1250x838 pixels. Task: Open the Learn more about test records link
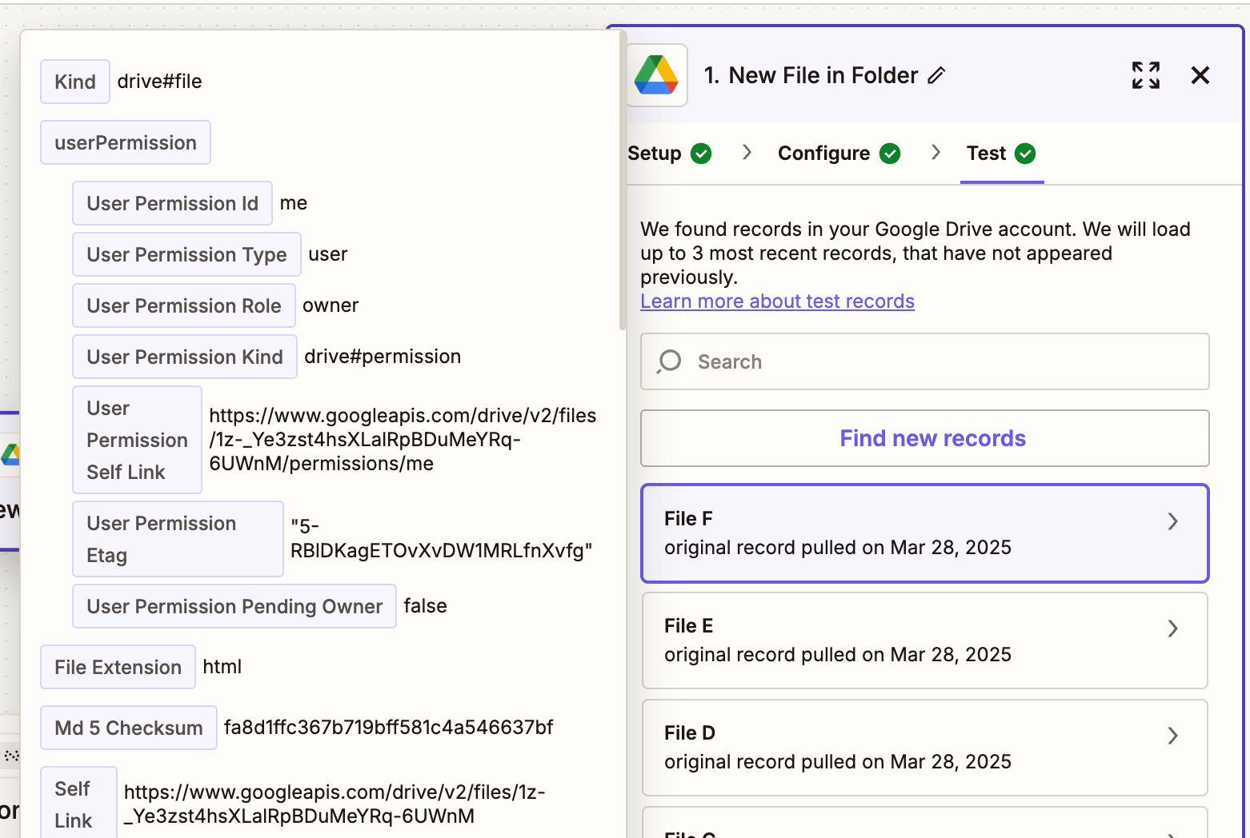(777, 301)
